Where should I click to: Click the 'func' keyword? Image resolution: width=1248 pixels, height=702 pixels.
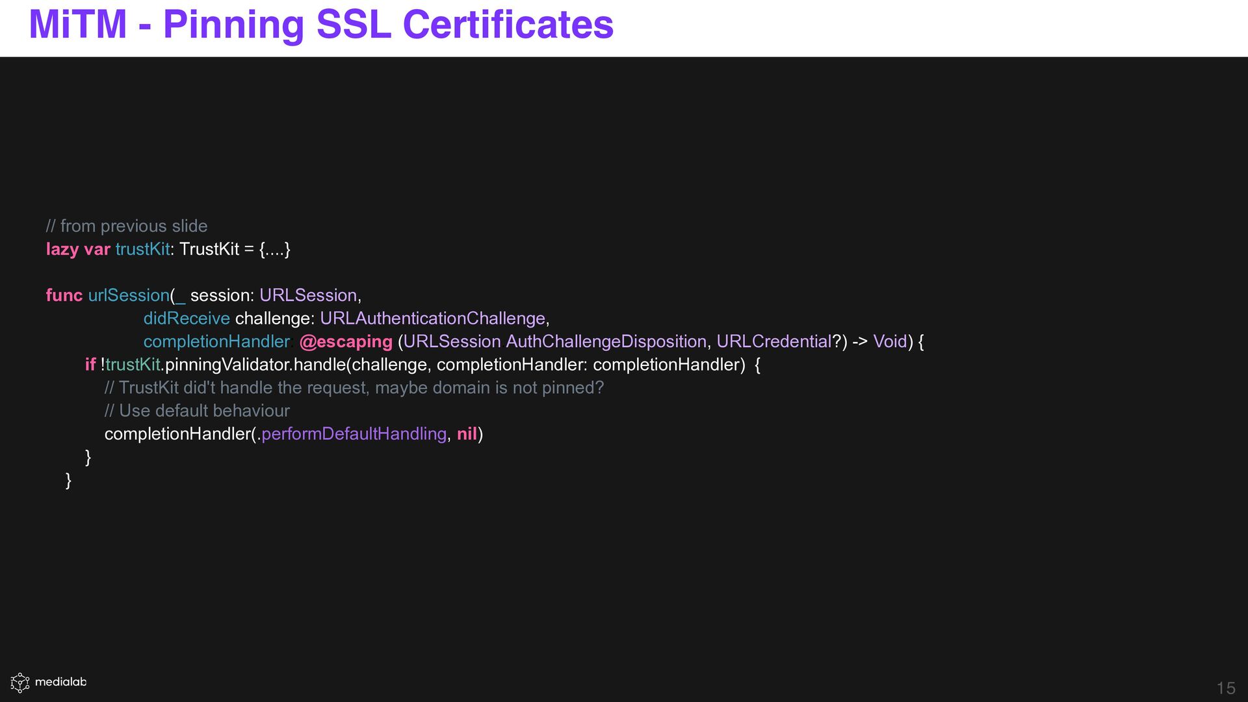click(x=64, y=295)
